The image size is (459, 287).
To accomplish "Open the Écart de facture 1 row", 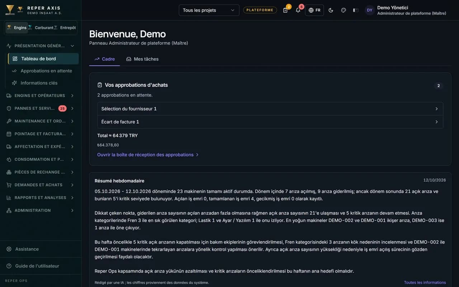I will pos(270,122).
